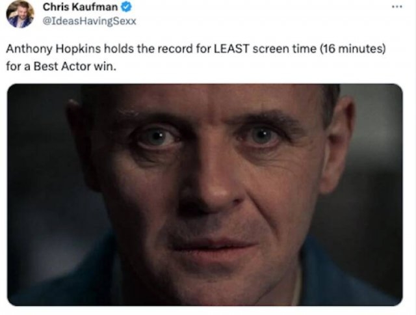Go to Chris Kaufman's profile via his name
Screen dimensions: 416x315
pyautogui.click(x=81, y=8)
